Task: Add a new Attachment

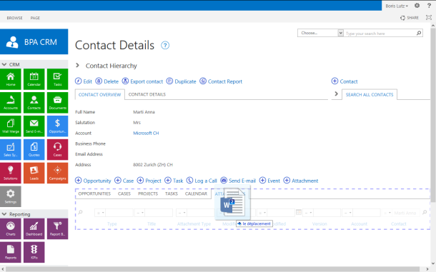Action: pyautogui.click(x=301, y=181)
